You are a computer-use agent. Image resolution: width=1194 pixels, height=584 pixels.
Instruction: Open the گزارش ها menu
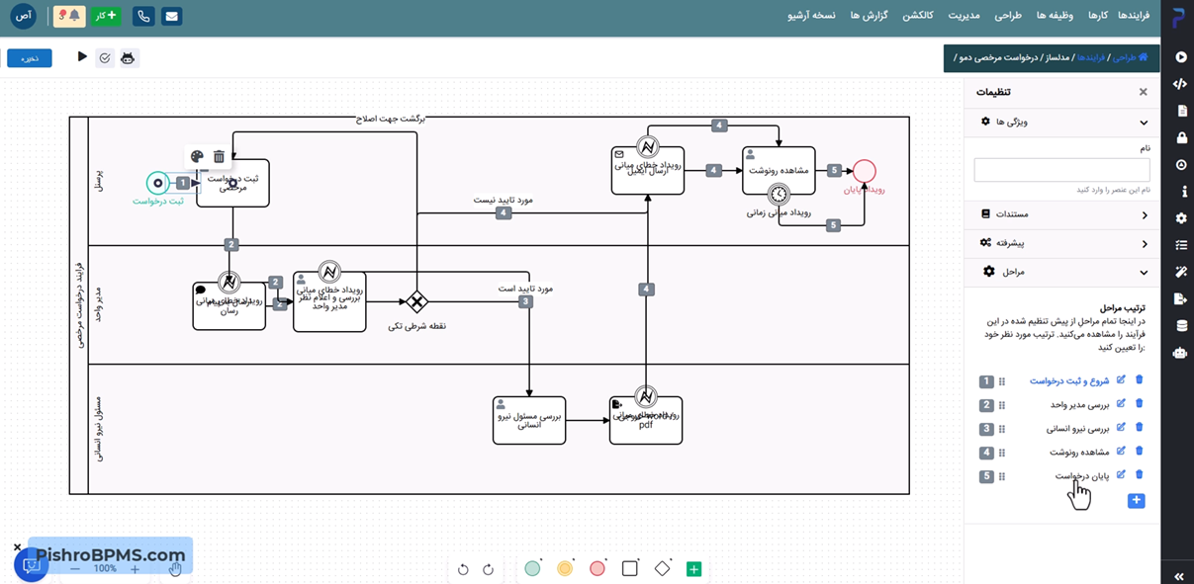868,16
